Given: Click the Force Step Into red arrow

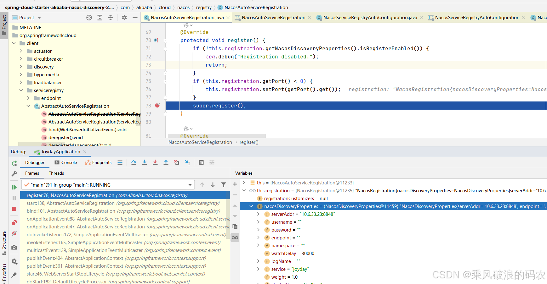Looking at the screenshot, I should point(155,162).
